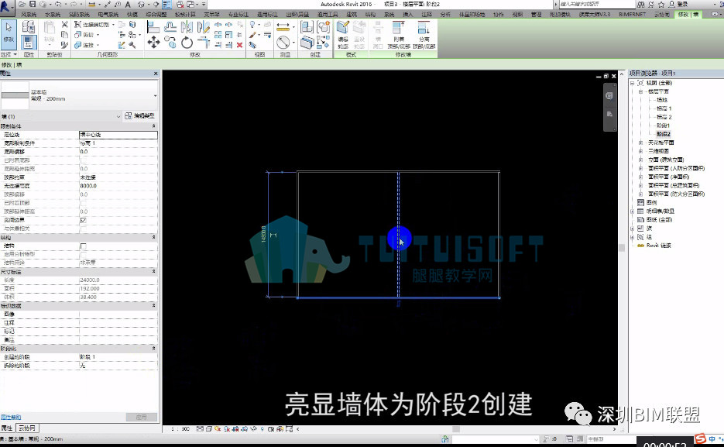Select the Copy tool icon
The width and height of the screenshot is (724, 447).
pyautogui.click(x=170, y=43)
